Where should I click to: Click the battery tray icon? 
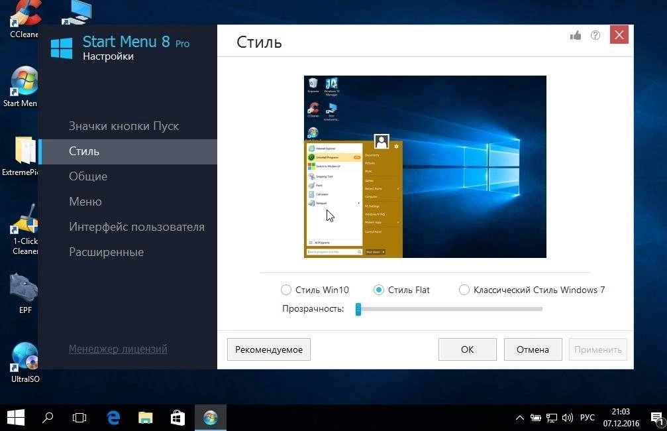[536, 418]
